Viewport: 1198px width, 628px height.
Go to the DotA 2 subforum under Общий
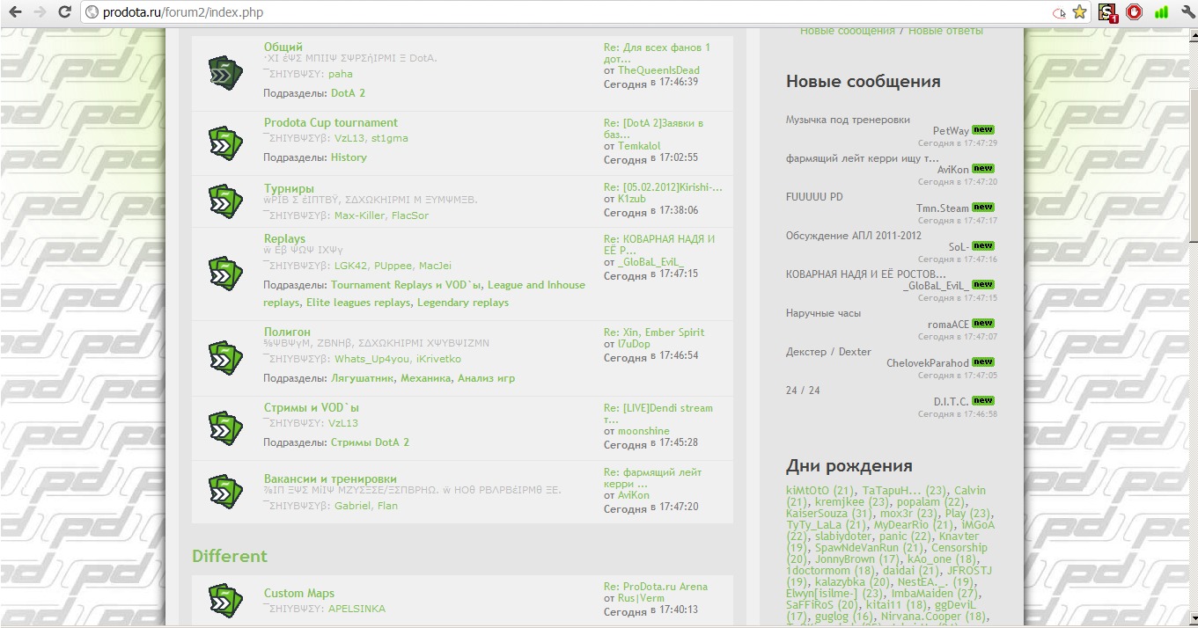348,92
